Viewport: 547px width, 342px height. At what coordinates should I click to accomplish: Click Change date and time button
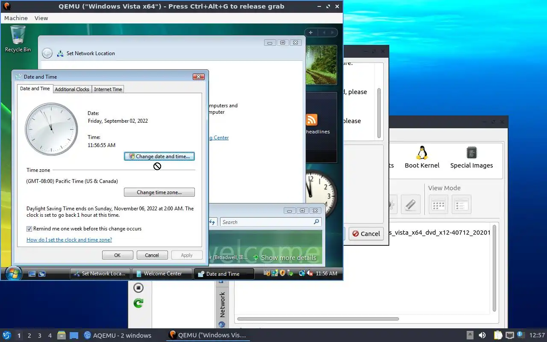point(159,156)
